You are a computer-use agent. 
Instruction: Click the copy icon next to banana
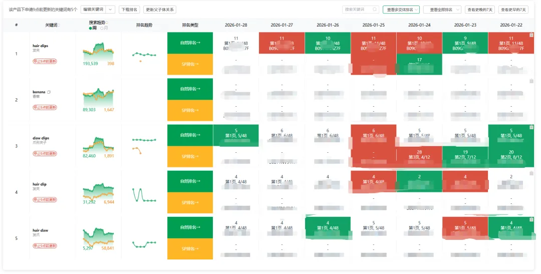click(49, 92)
